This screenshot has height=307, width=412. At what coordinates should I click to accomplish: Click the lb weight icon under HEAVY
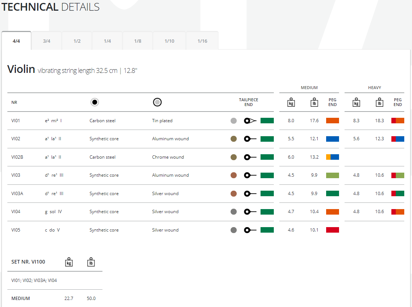point(379,102)
